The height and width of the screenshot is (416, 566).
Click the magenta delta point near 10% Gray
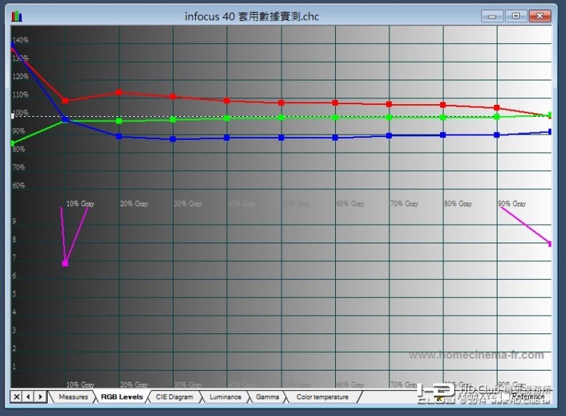[66, 263]
